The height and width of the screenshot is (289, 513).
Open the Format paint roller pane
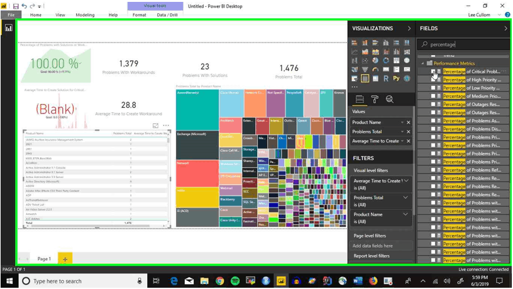point(375,99)
